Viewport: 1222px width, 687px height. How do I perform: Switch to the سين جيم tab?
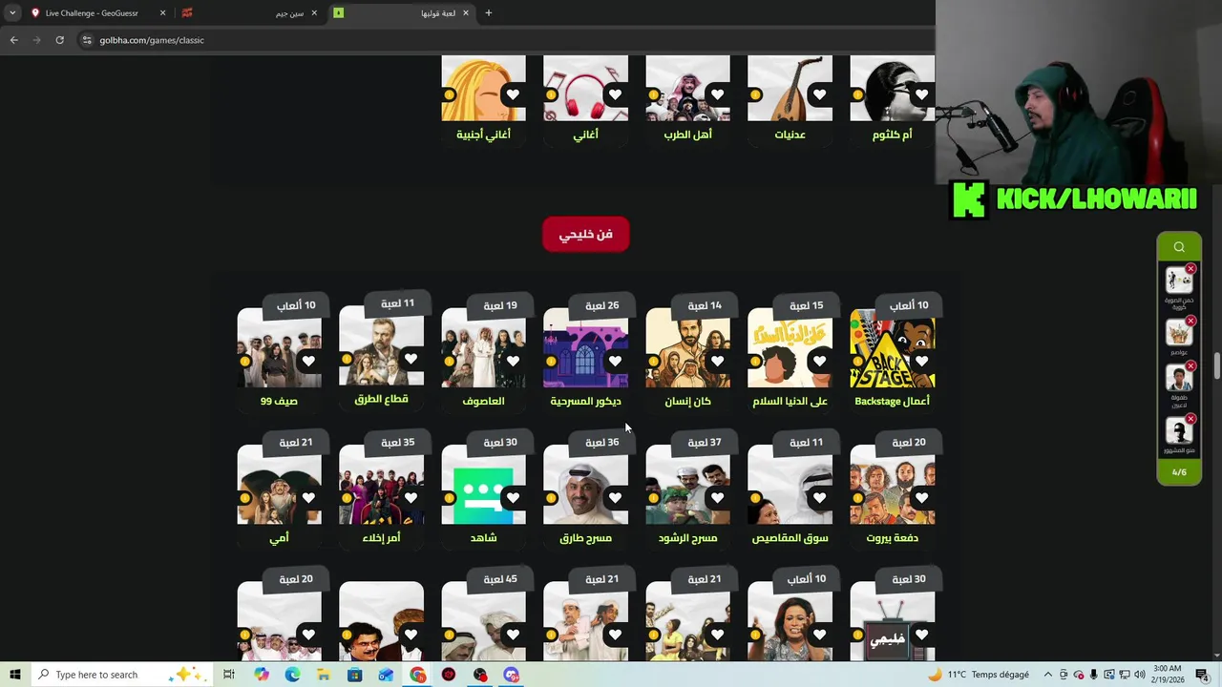click(x=248, y=13)
